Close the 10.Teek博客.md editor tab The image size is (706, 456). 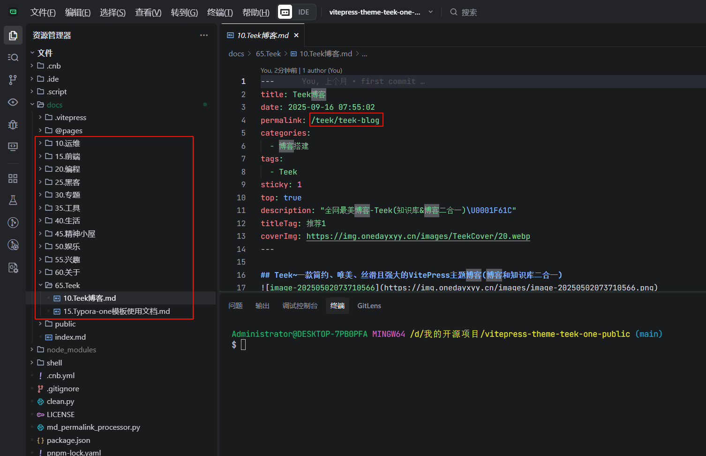(296, 35)
